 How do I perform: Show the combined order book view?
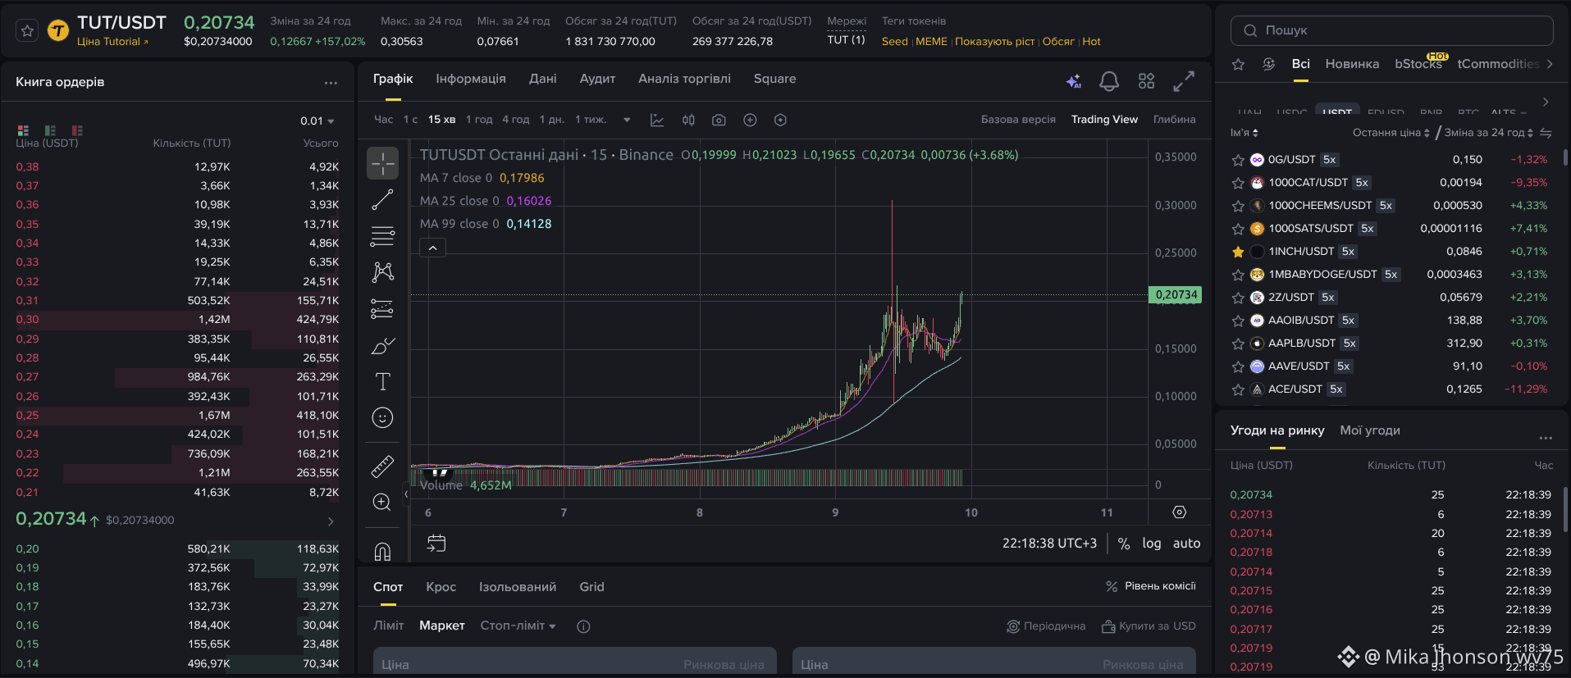pos(23,130)
